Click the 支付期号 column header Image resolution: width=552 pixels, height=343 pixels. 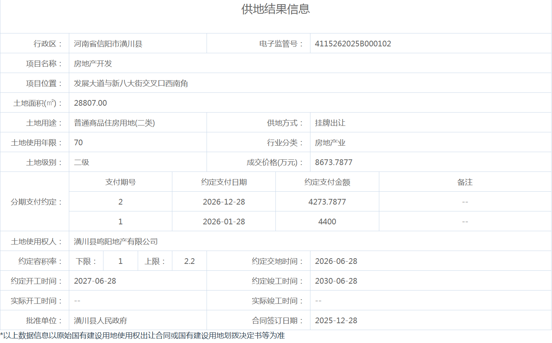click(x=121, y=182)
